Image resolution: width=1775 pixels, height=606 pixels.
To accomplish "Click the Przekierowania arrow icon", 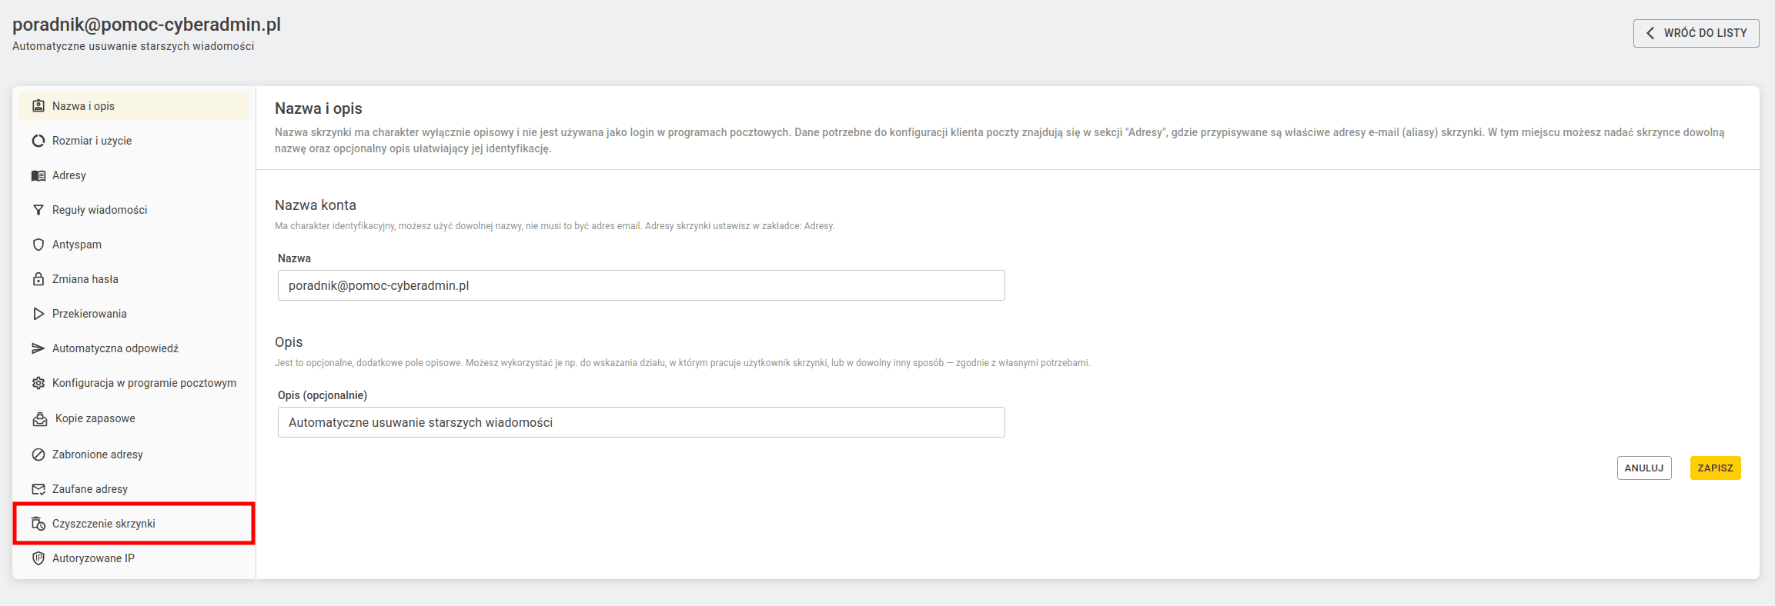I will coord(38,314).
